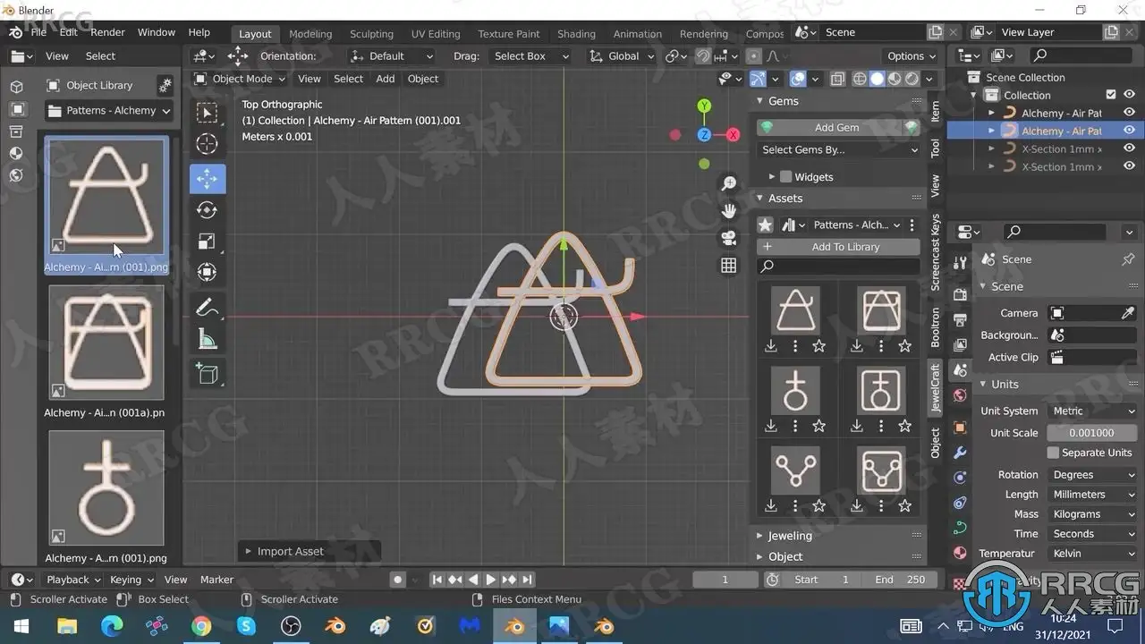
Task: Open the Modeling workspace tab
Action: [310, 34]
